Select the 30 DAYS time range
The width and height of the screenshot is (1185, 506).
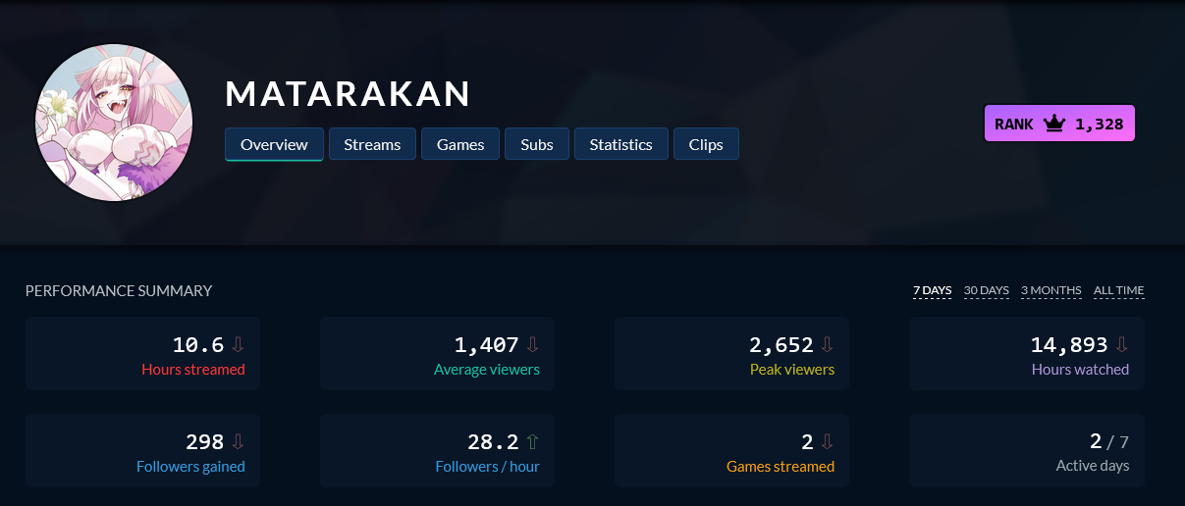986,290
